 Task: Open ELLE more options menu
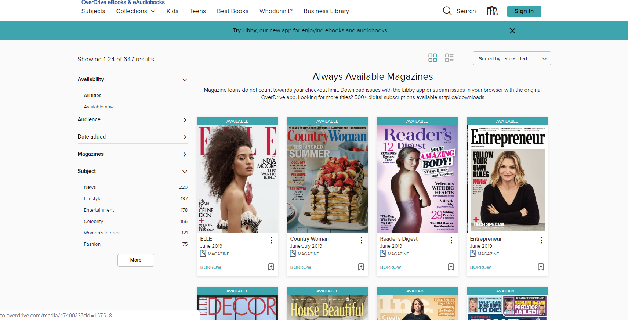(272, 240)
